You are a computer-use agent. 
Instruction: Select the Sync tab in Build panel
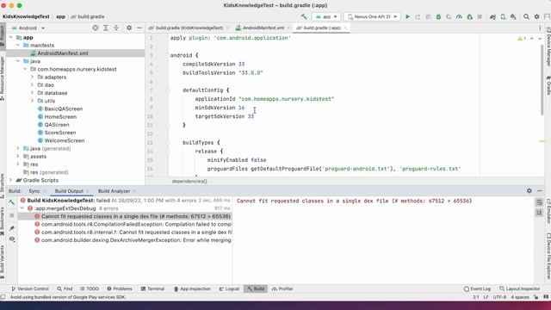34,191
